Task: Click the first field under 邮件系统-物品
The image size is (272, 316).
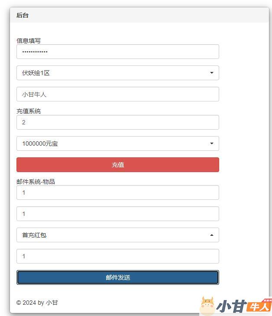Action: 117,192
